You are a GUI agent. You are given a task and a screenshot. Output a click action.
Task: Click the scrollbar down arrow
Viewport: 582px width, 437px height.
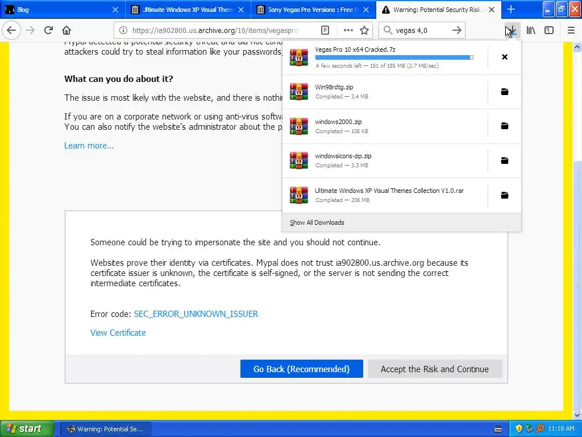[x=577, y=415]
